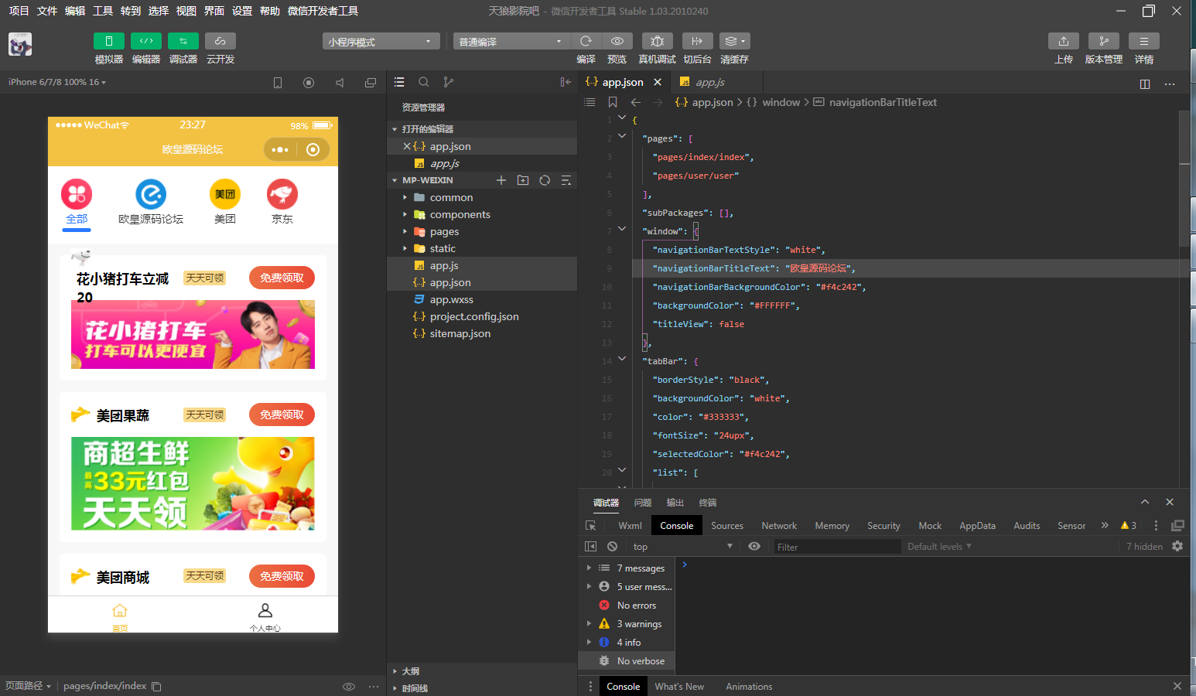Viewport: 1196px width, 696px height.
Task: Open the mini program mode dropdown
Action: [380, 42]
